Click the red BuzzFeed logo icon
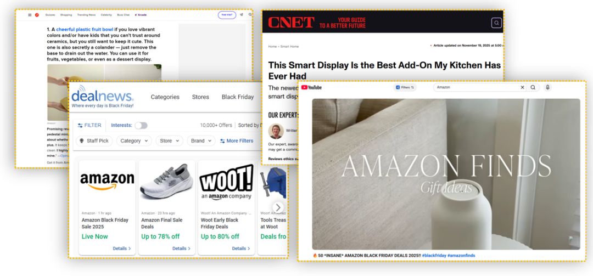 [37, 15]
